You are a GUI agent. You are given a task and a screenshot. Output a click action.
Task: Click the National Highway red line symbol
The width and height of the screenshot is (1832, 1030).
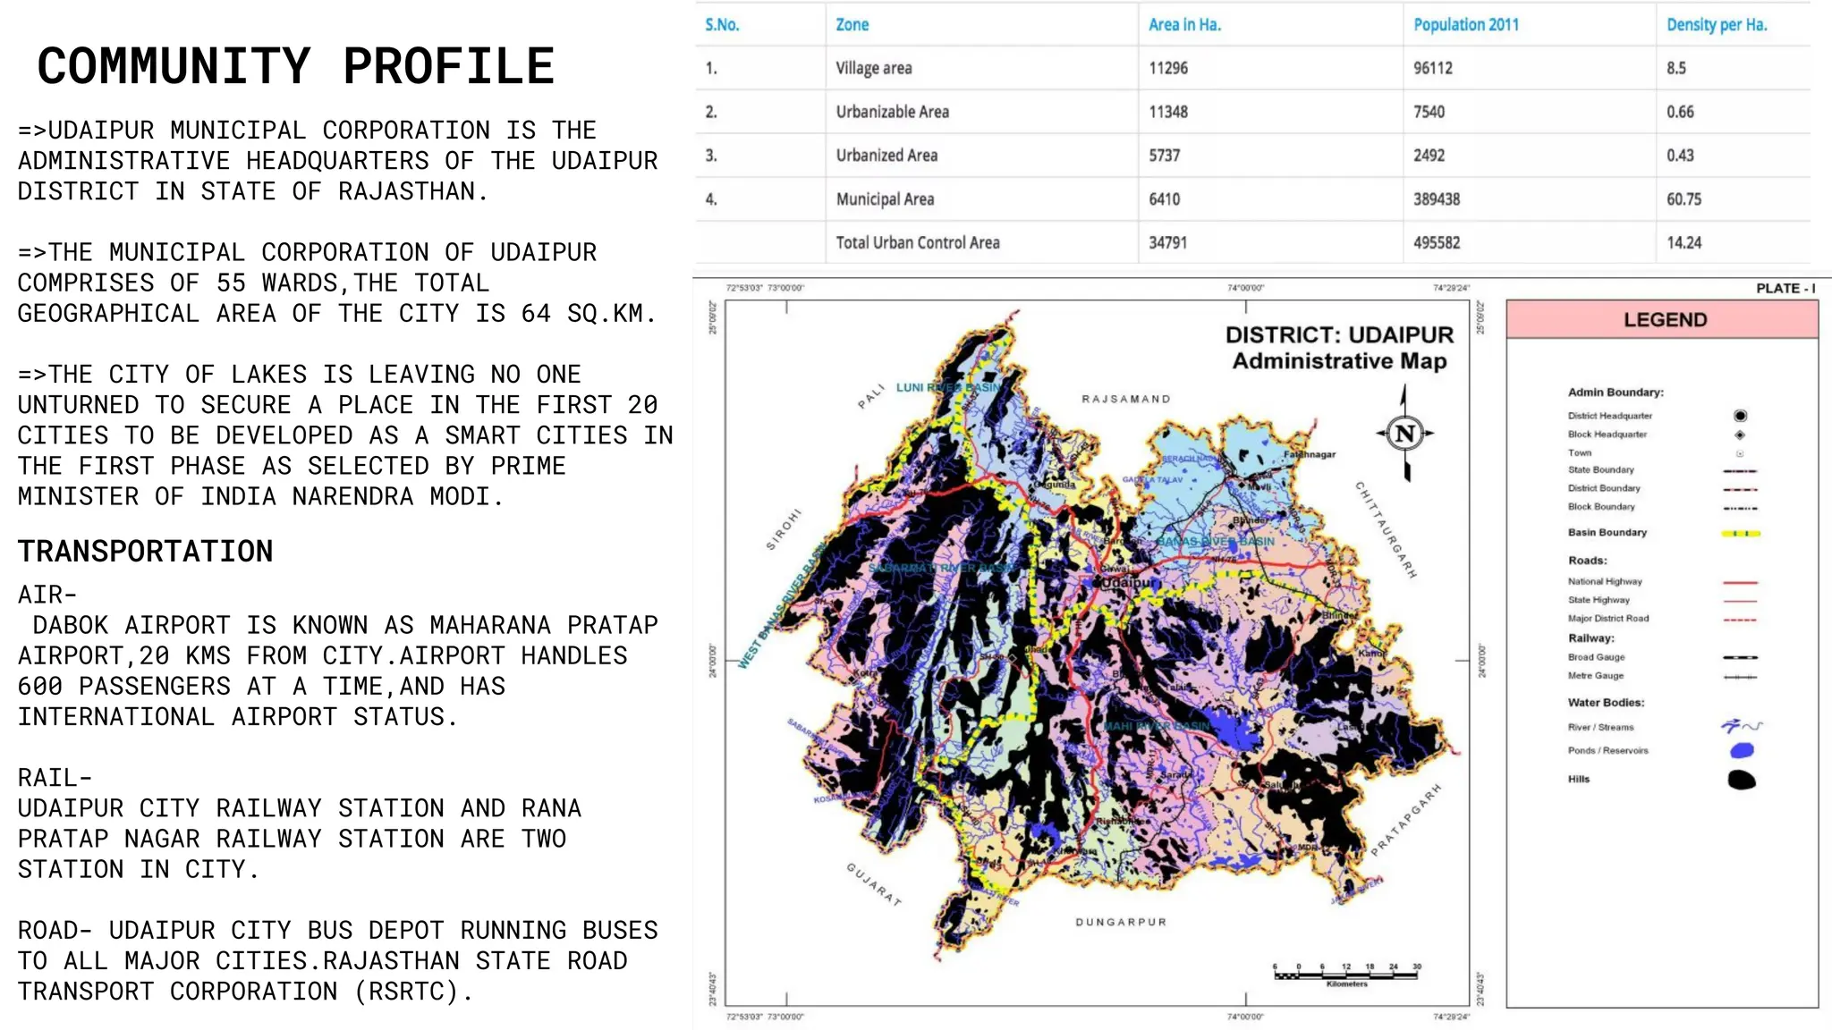pos(1740,582)
